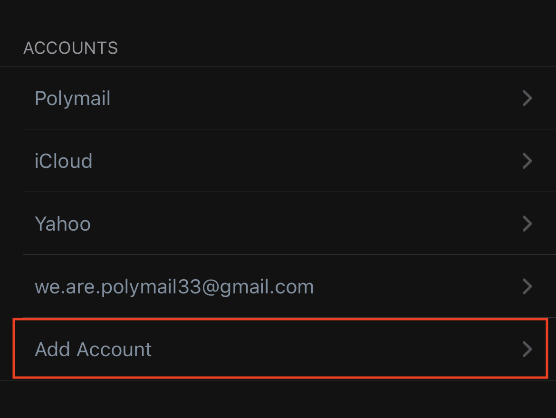Click the gmail.com email address text
Image resolution: width=556 pixels, height=418 pixels.
tap(174, 287)
